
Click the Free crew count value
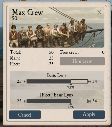(103, 52)
